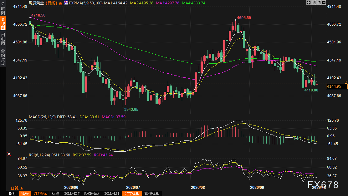Screen dimensions: 348x196
Task: Open 合约资料 sidebar tab
Action: click(x=3, y=57)
